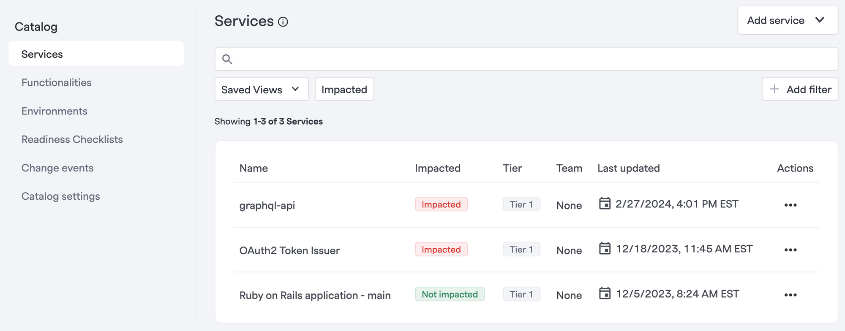Click calendar icon in Ruby on Rails row
Viewport: 845px width, 331px height.
point(605,293)
